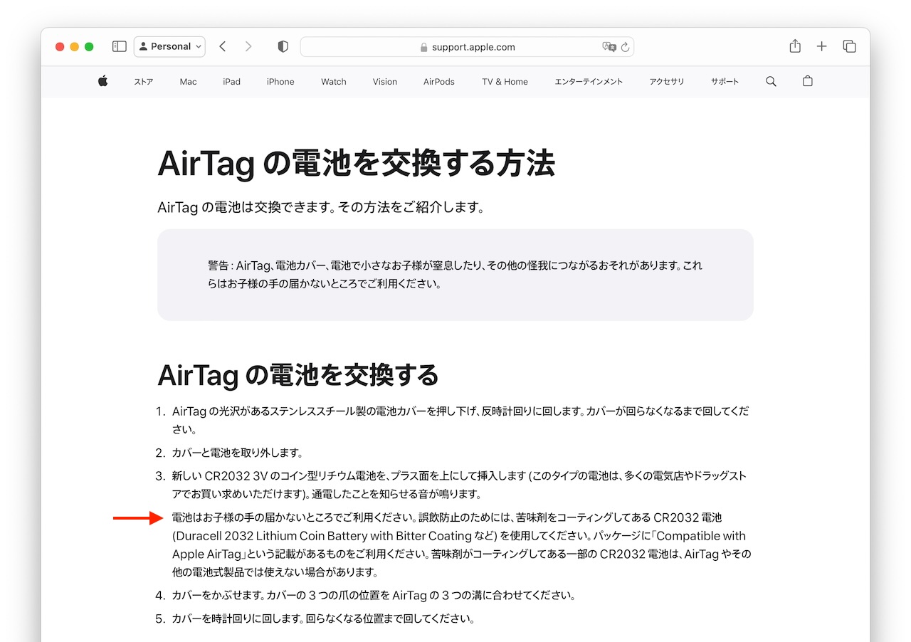911x642 pixels.
Task: Click step 2 カバーと電池を取り外します
Action: point(238,453)
